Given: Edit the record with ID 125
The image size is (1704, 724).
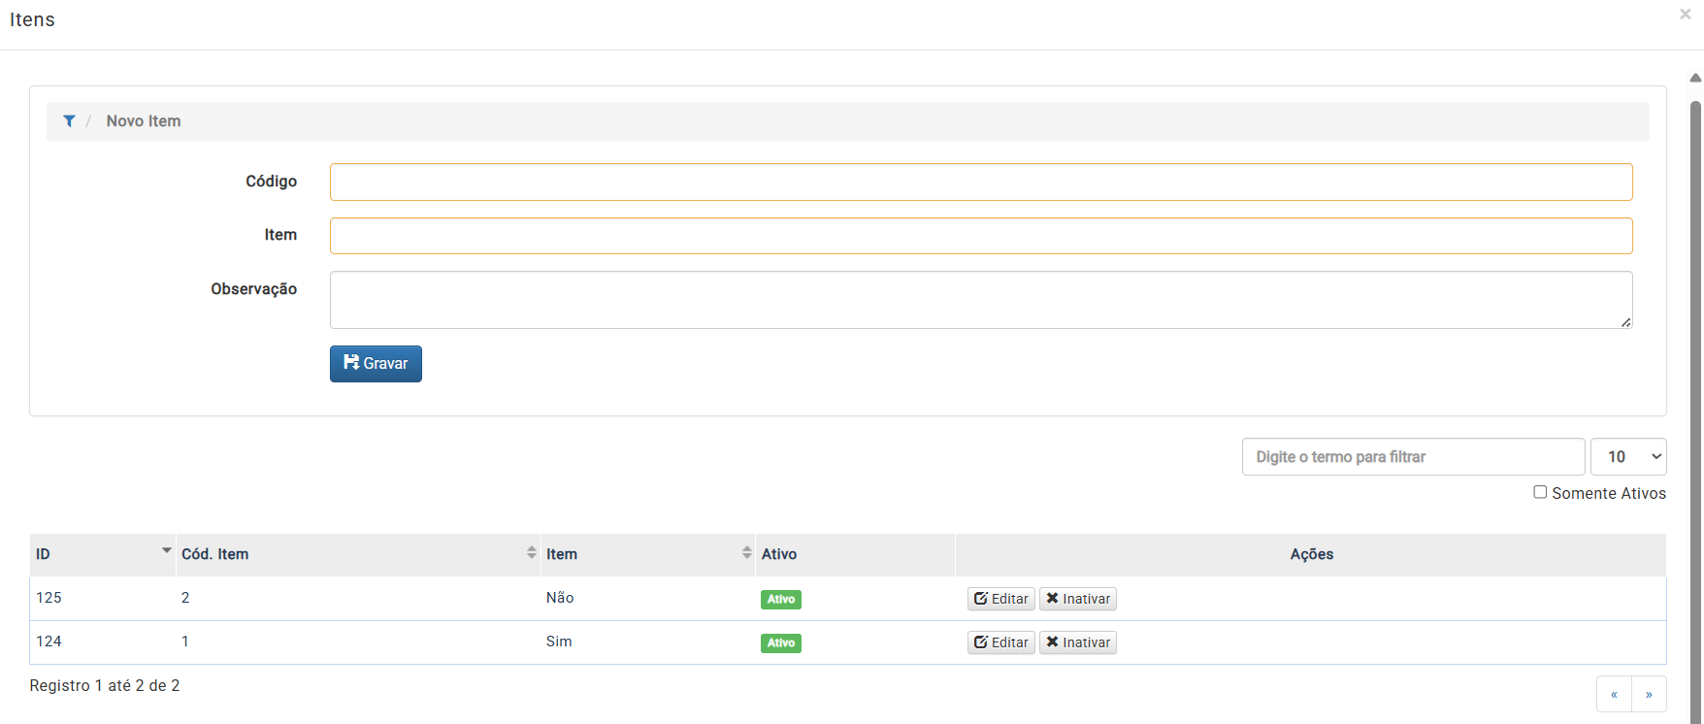Looking at the screenshot, I should 1000,599.
